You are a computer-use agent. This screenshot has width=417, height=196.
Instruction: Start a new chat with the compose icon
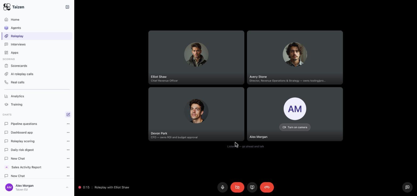(68, 115)
